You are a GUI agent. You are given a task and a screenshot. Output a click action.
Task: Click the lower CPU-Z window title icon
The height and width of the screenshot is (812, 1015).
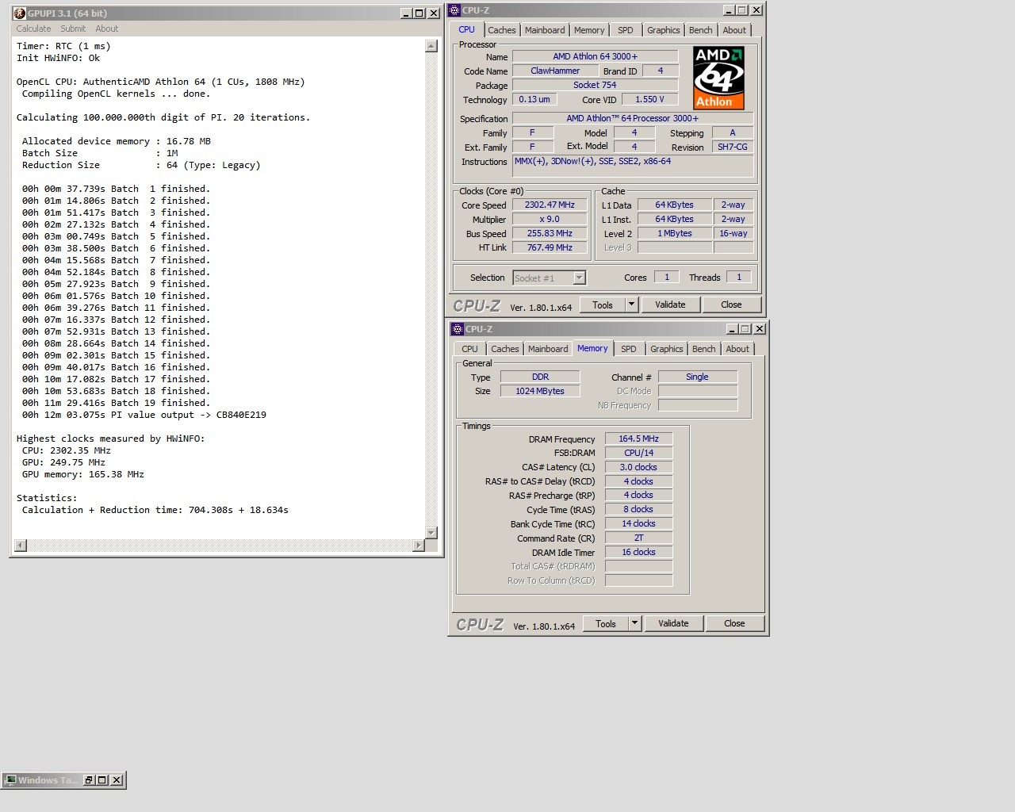click(458, 329)
